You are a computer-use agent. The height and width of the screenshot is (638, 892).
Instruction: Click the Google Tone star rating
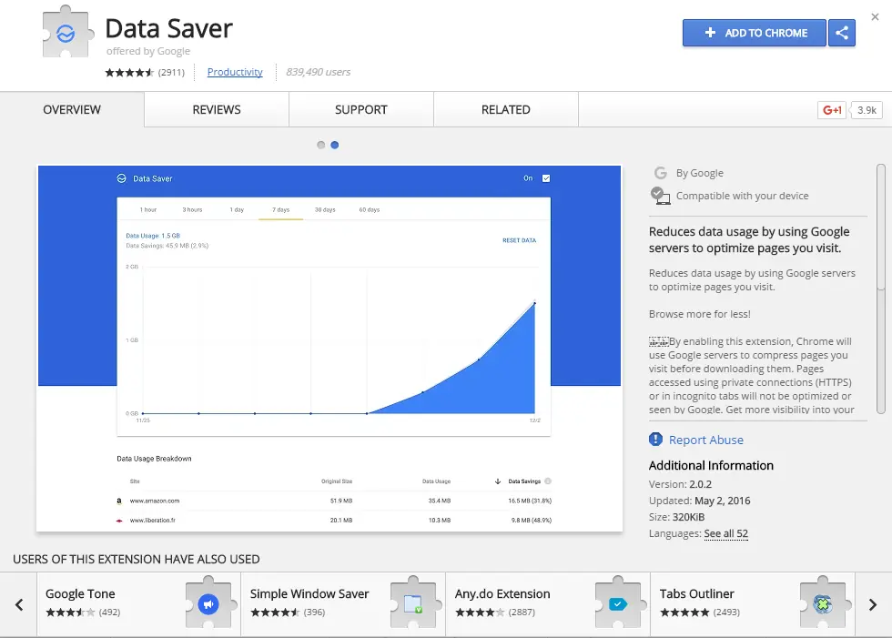point(70,613)
